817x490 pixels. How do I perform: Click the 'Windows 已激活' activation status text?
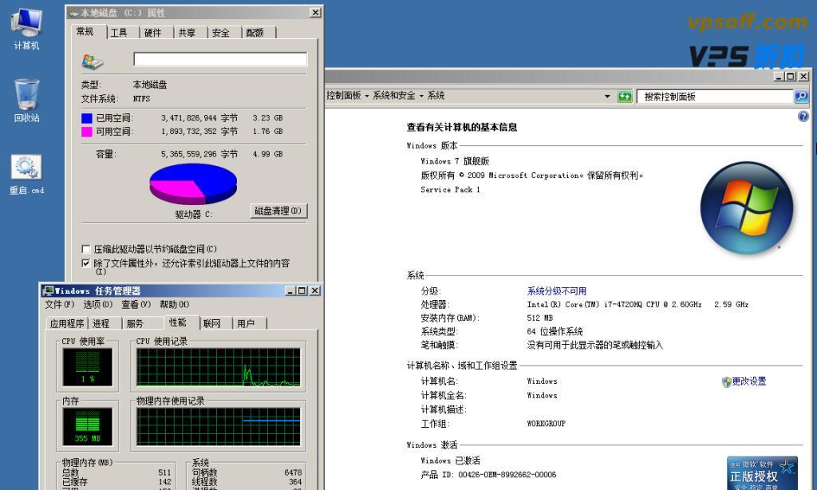tap(451, 460)
